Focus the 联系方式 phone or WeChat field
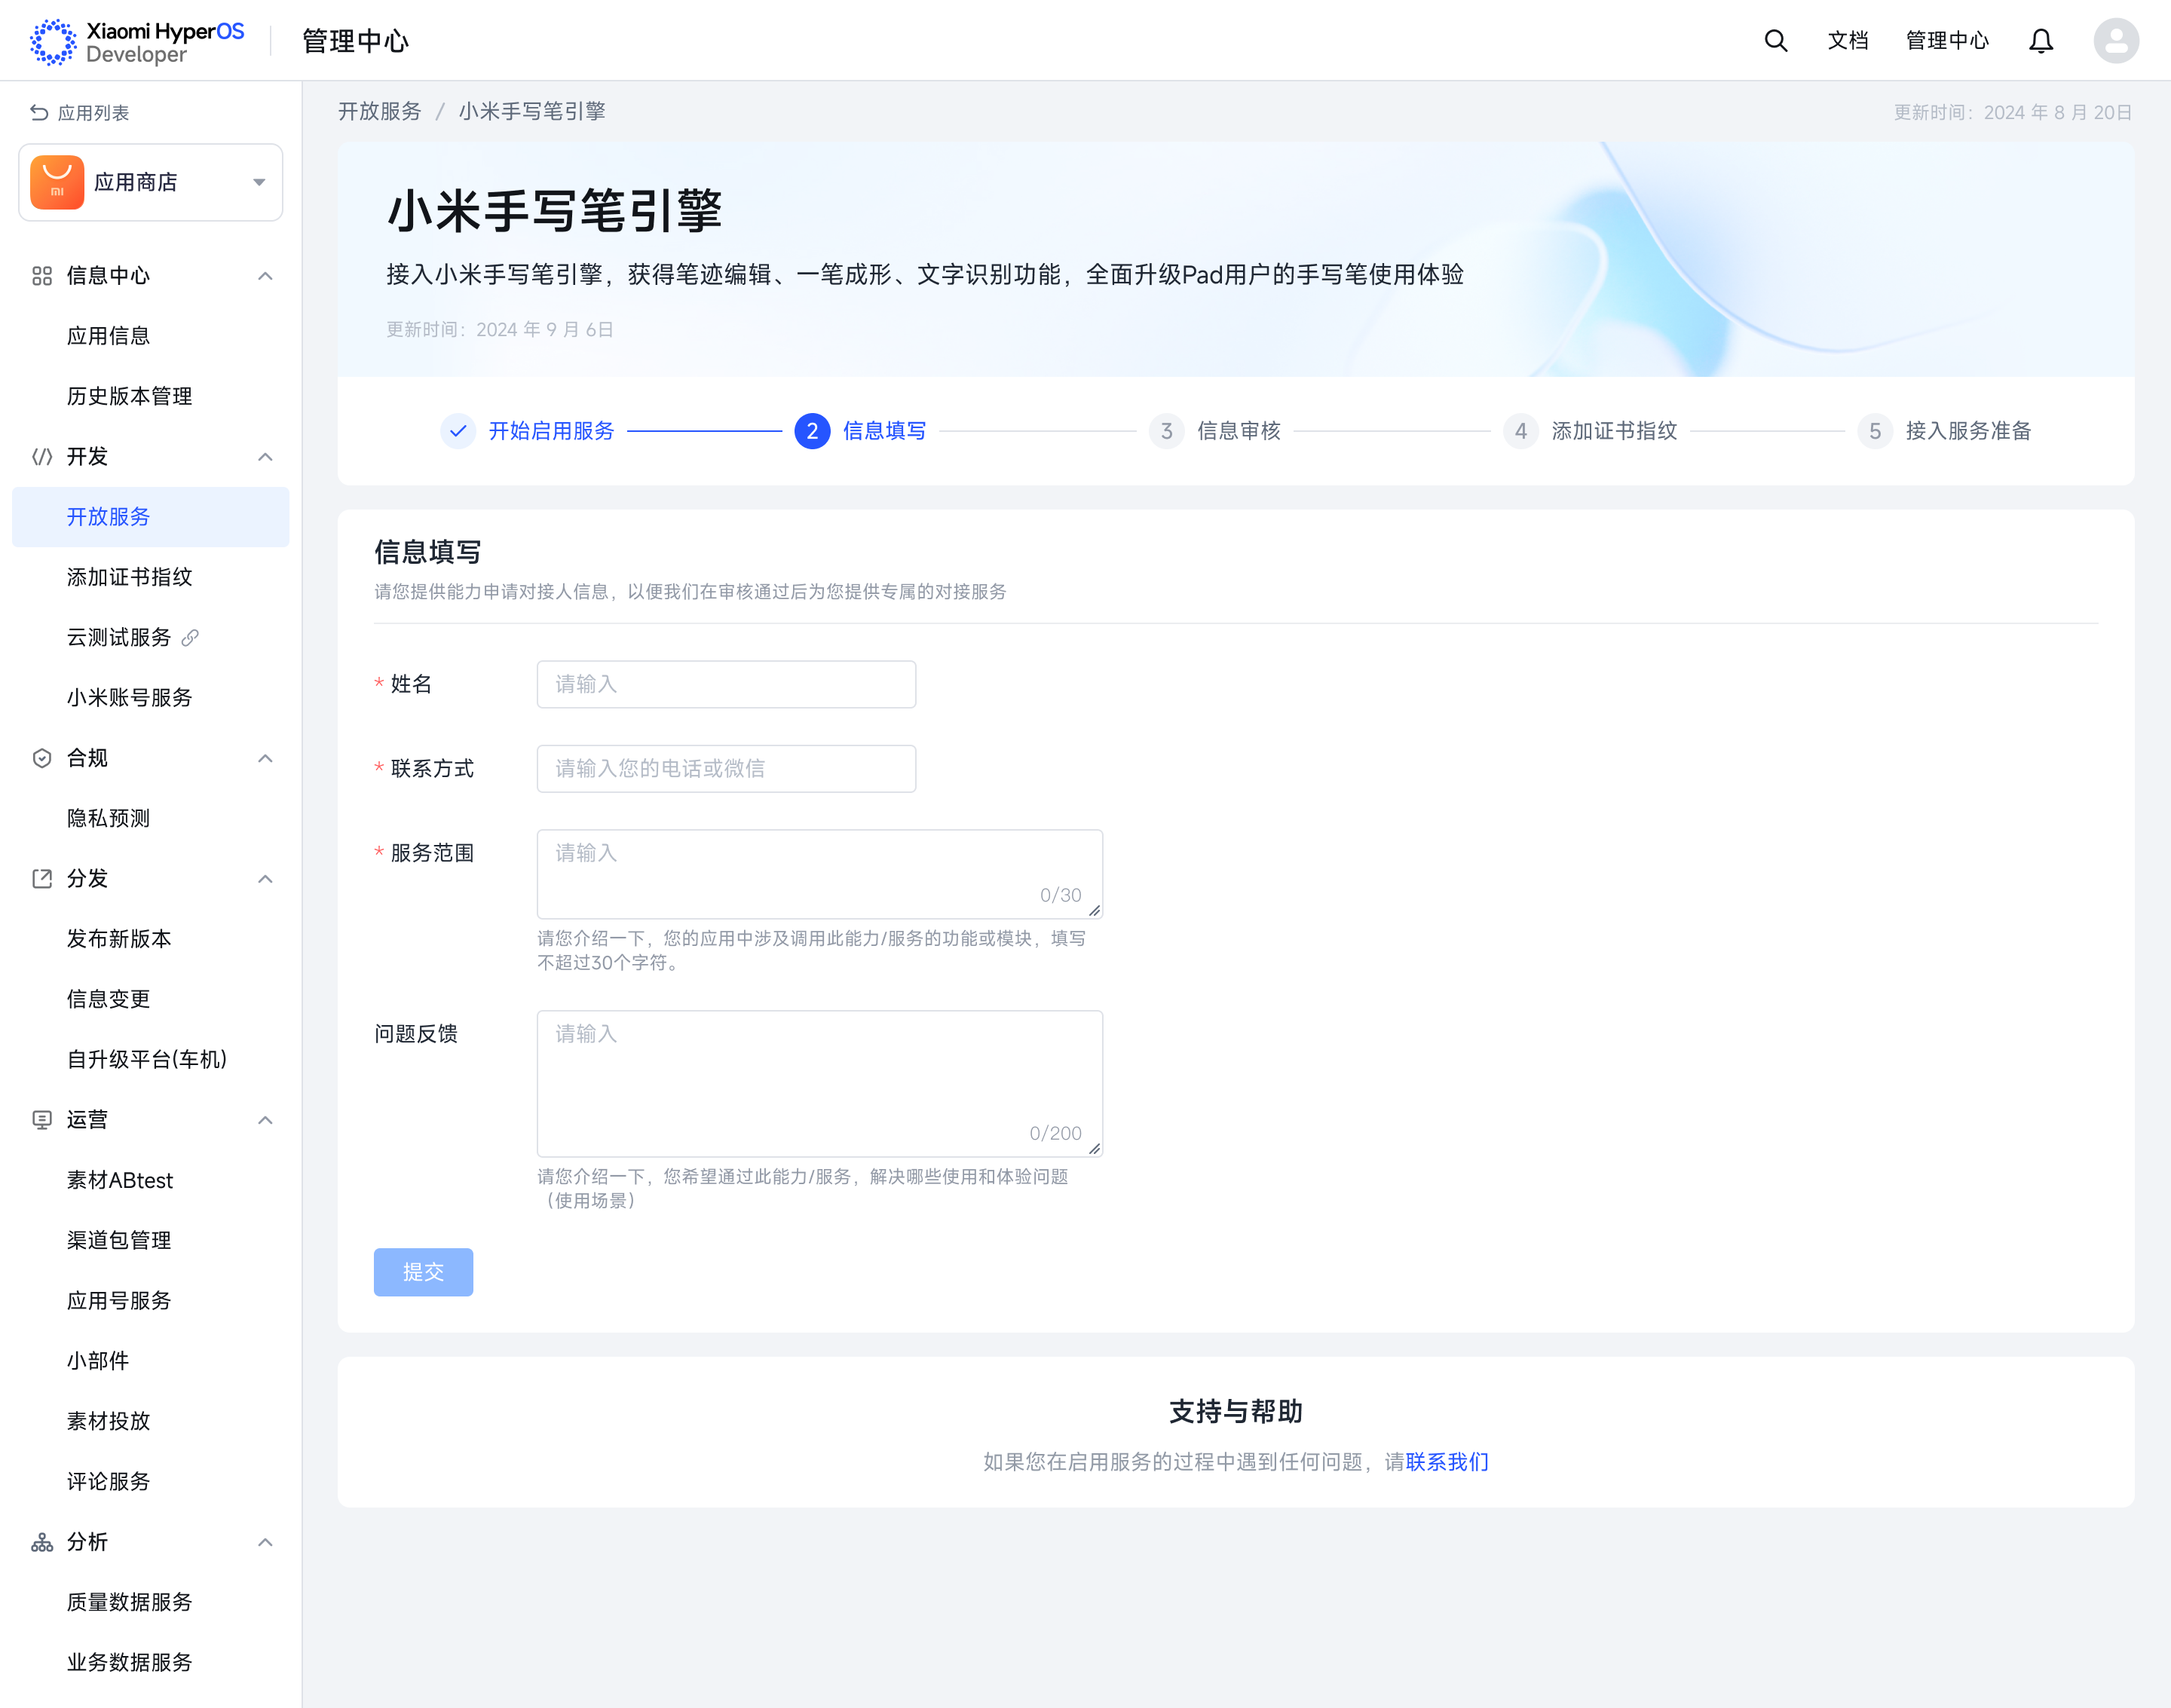Image resolution: width=2171 pixels, height=1708 pixels. (x=726, y=768)
